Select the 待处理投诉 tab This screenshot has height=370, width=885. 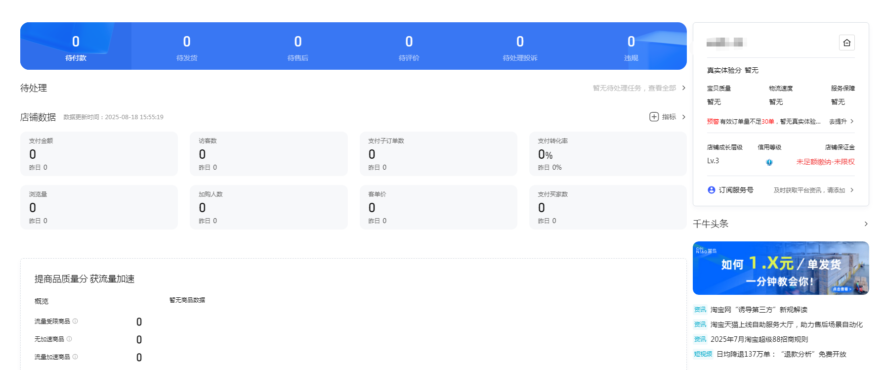(x=520, y=46)
